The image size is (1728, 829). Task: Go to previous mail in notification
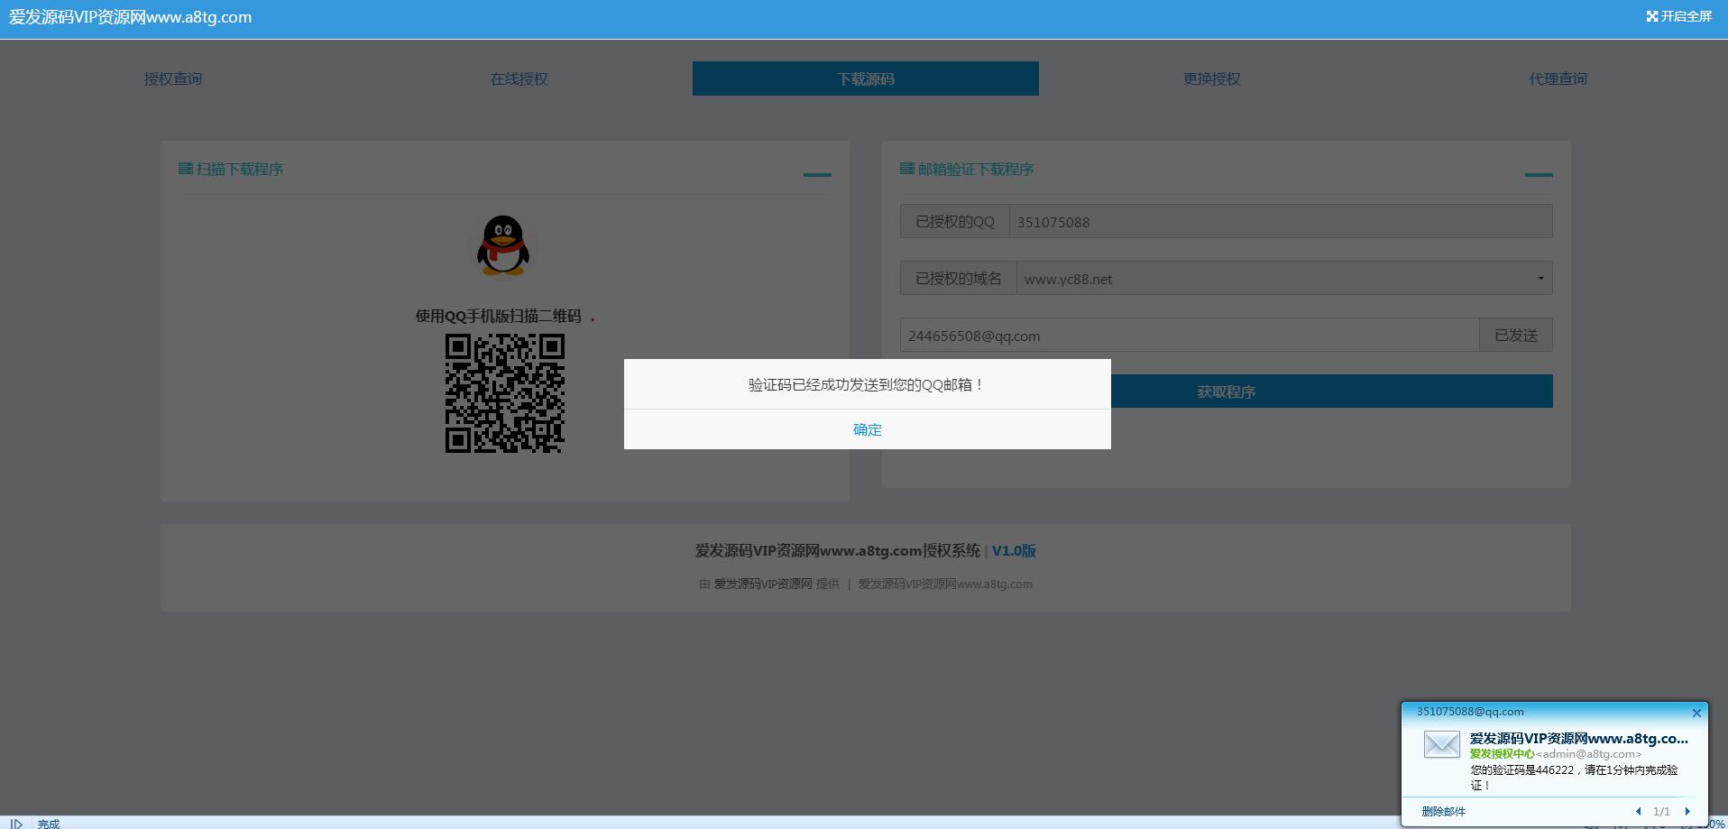click(1638, 811)
